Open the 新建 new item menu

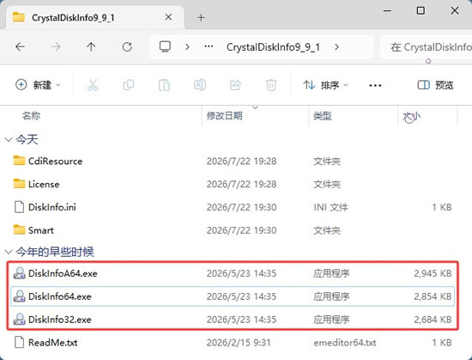pos(38,85)
